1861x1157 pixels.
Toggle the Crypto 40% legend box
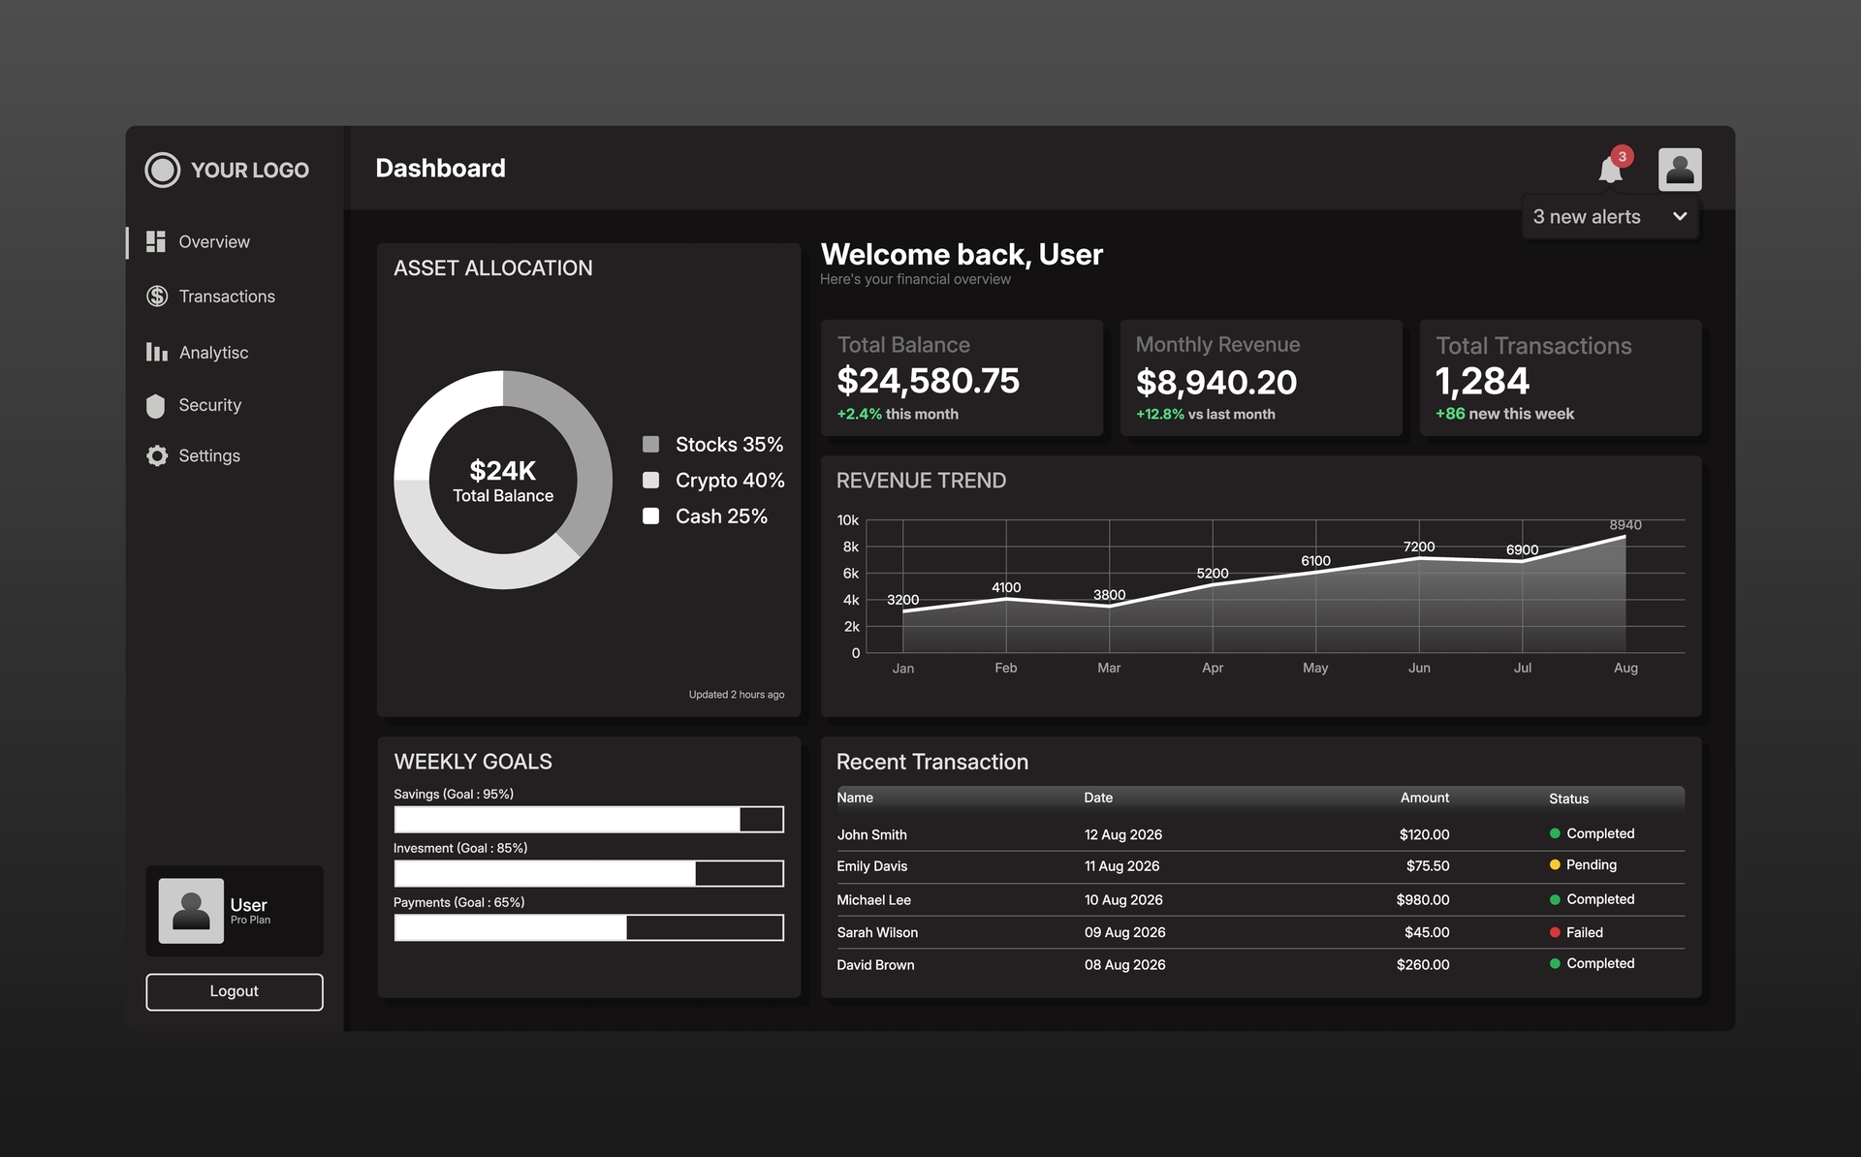pos(651,480)
